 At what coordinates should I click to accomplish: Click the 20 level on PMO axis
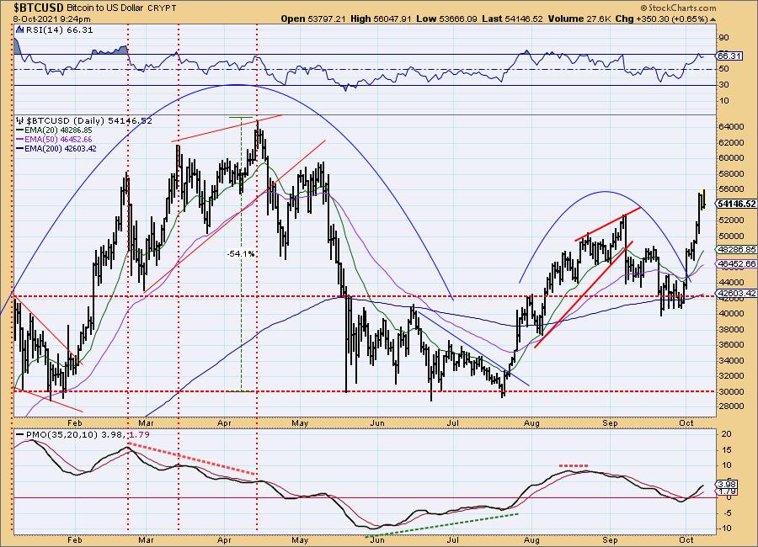coord(727,434)
